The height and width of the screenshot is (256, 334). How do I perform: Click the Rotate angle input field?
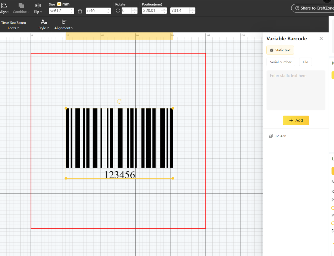(126, 11)
